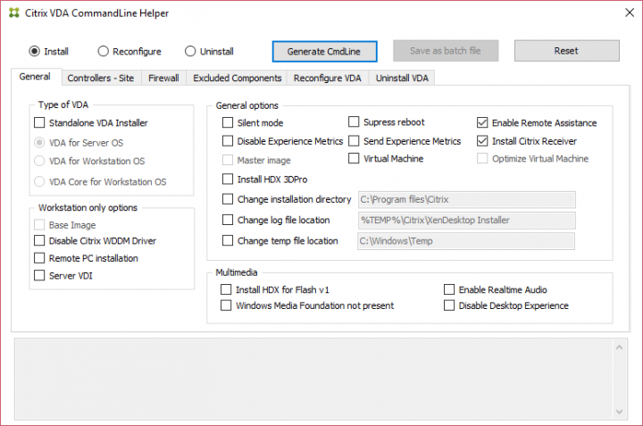The image size is (643, 426).
Task: Check Windows Media Foundation not present
Action: 226,305
